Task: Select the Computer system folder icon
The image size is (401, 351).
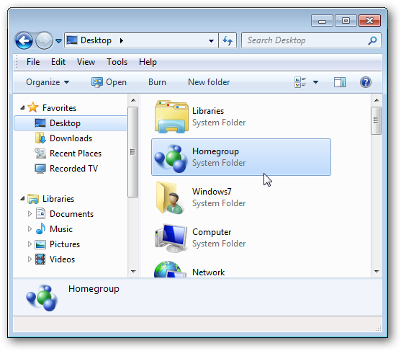Action: tap(171, 238)
